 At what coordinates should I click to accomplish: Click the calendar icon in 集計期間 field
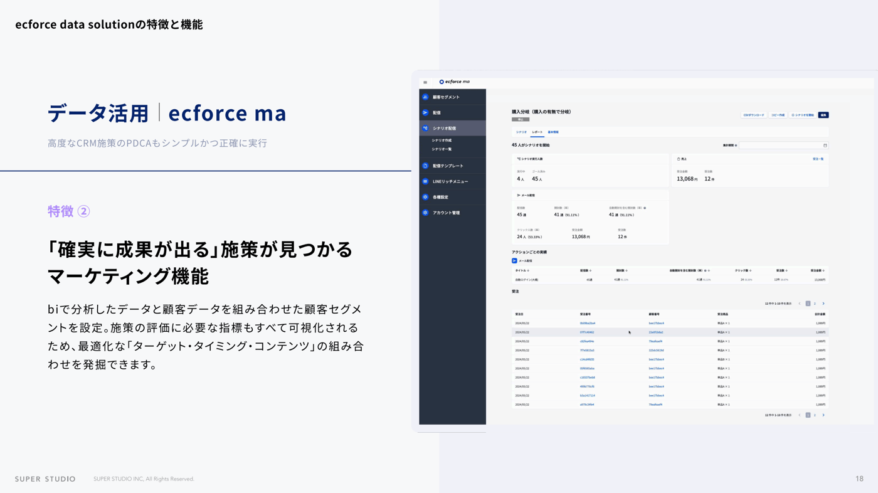825,146
